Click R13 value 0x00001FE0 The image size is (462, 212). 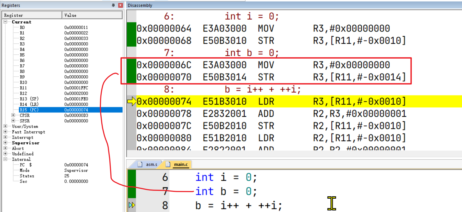click(x=76, y=99)
